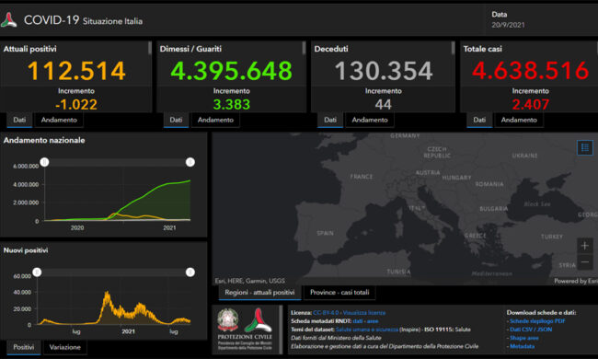Select the Positivi chart tab
The height and width of the screenshot is (359, 598).
(24, 347)
